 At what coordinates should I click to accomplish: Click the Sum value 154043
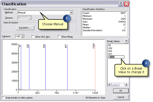pyautogui.click(x=122, y=22)
